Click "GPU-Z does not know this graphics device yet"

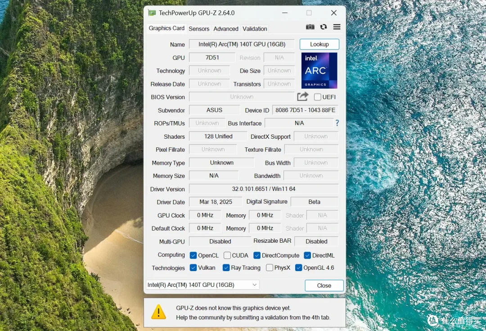[234, 308]
